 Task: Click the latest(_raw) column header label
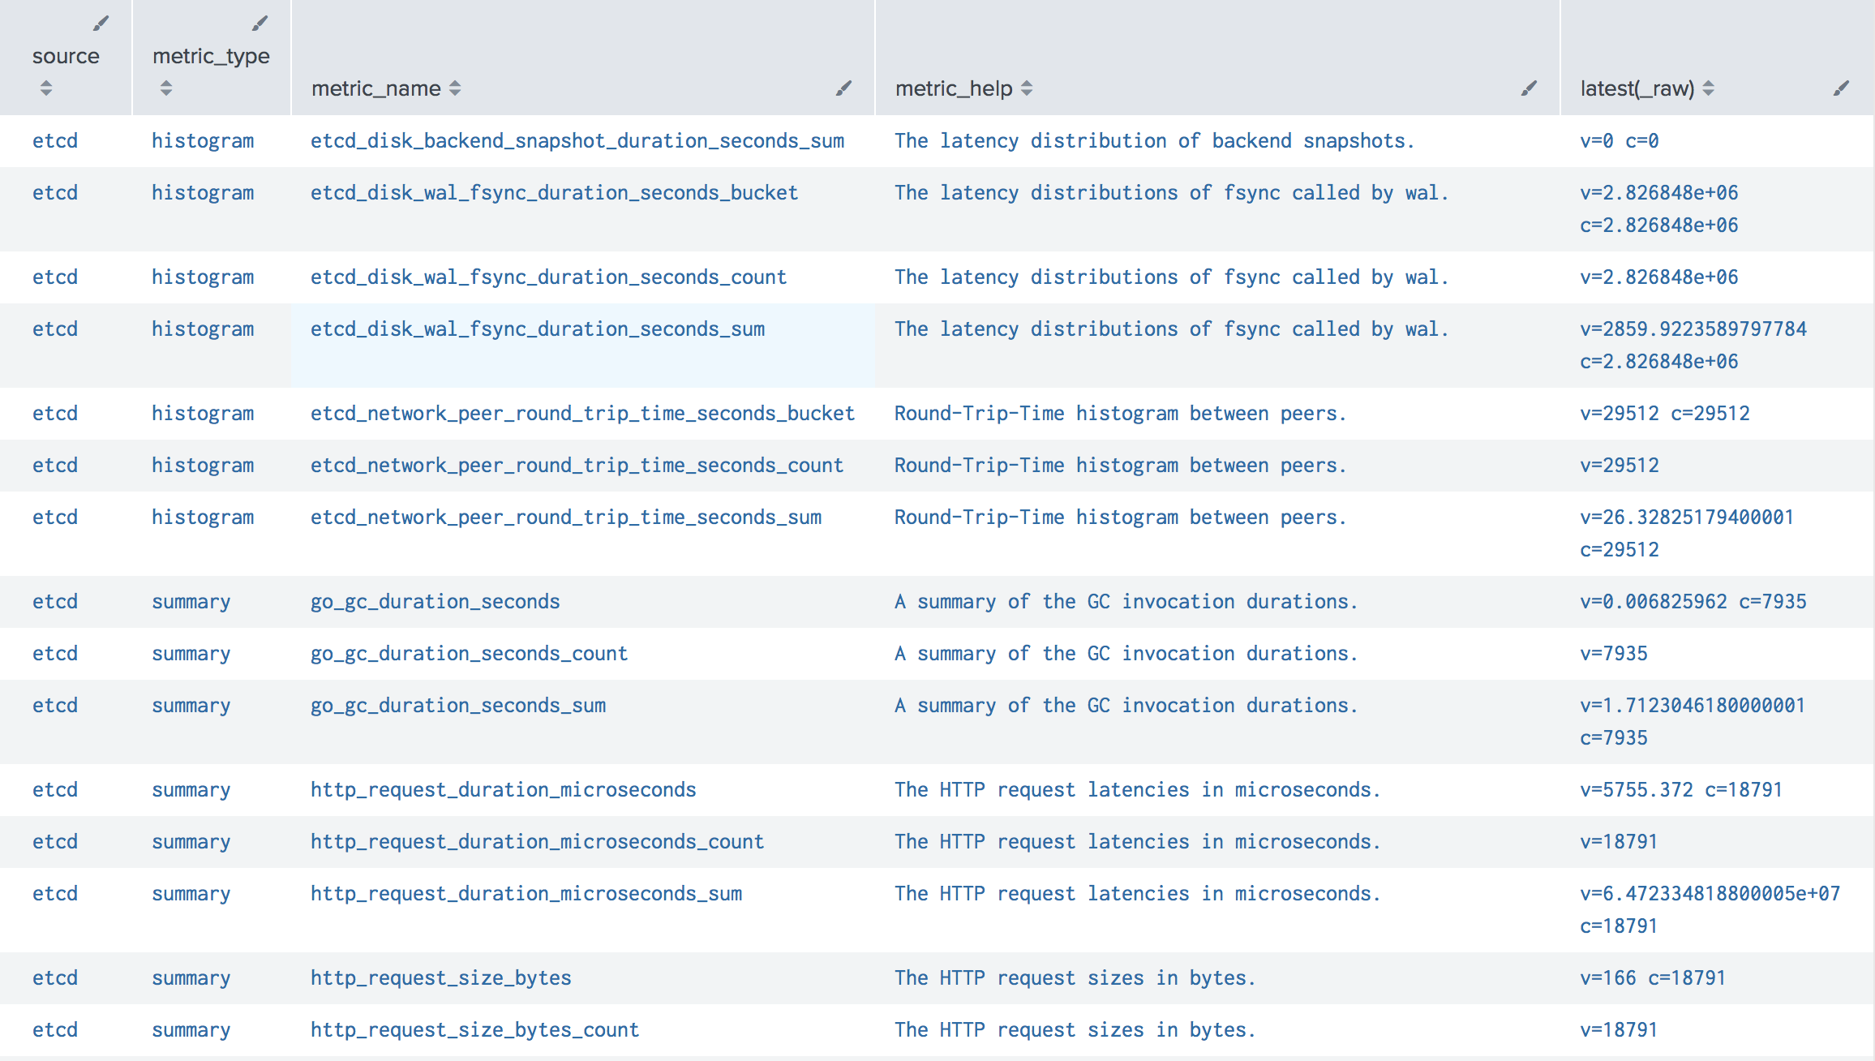click(1637, 88)
